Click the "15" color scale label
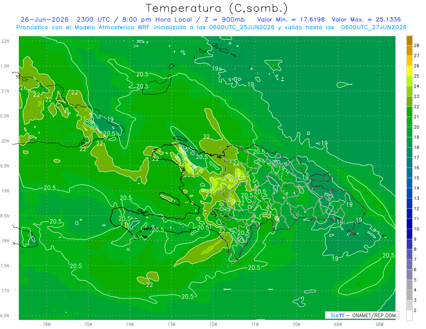Screen dimensions: 426x329 [x=417, y=178]
